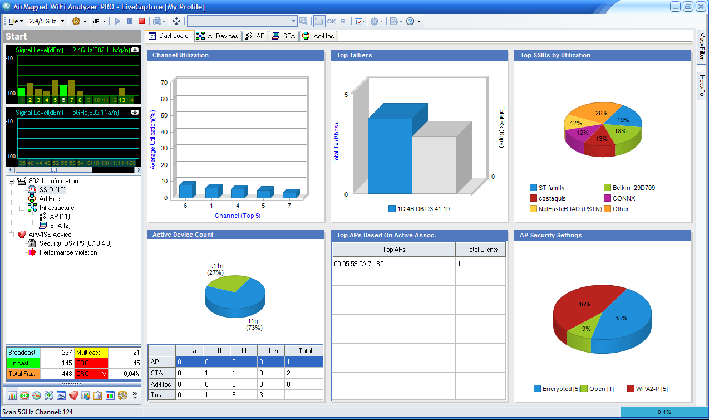This screenshot has height=420, width=709.
Task: Open the gear icon dropdown arrow
Action: (85, 21)
